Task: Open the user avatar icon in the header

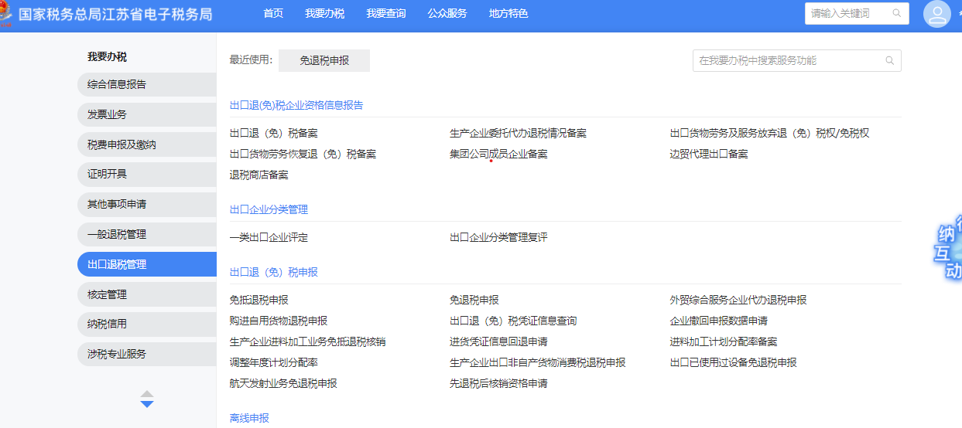Action: (936, 14)
